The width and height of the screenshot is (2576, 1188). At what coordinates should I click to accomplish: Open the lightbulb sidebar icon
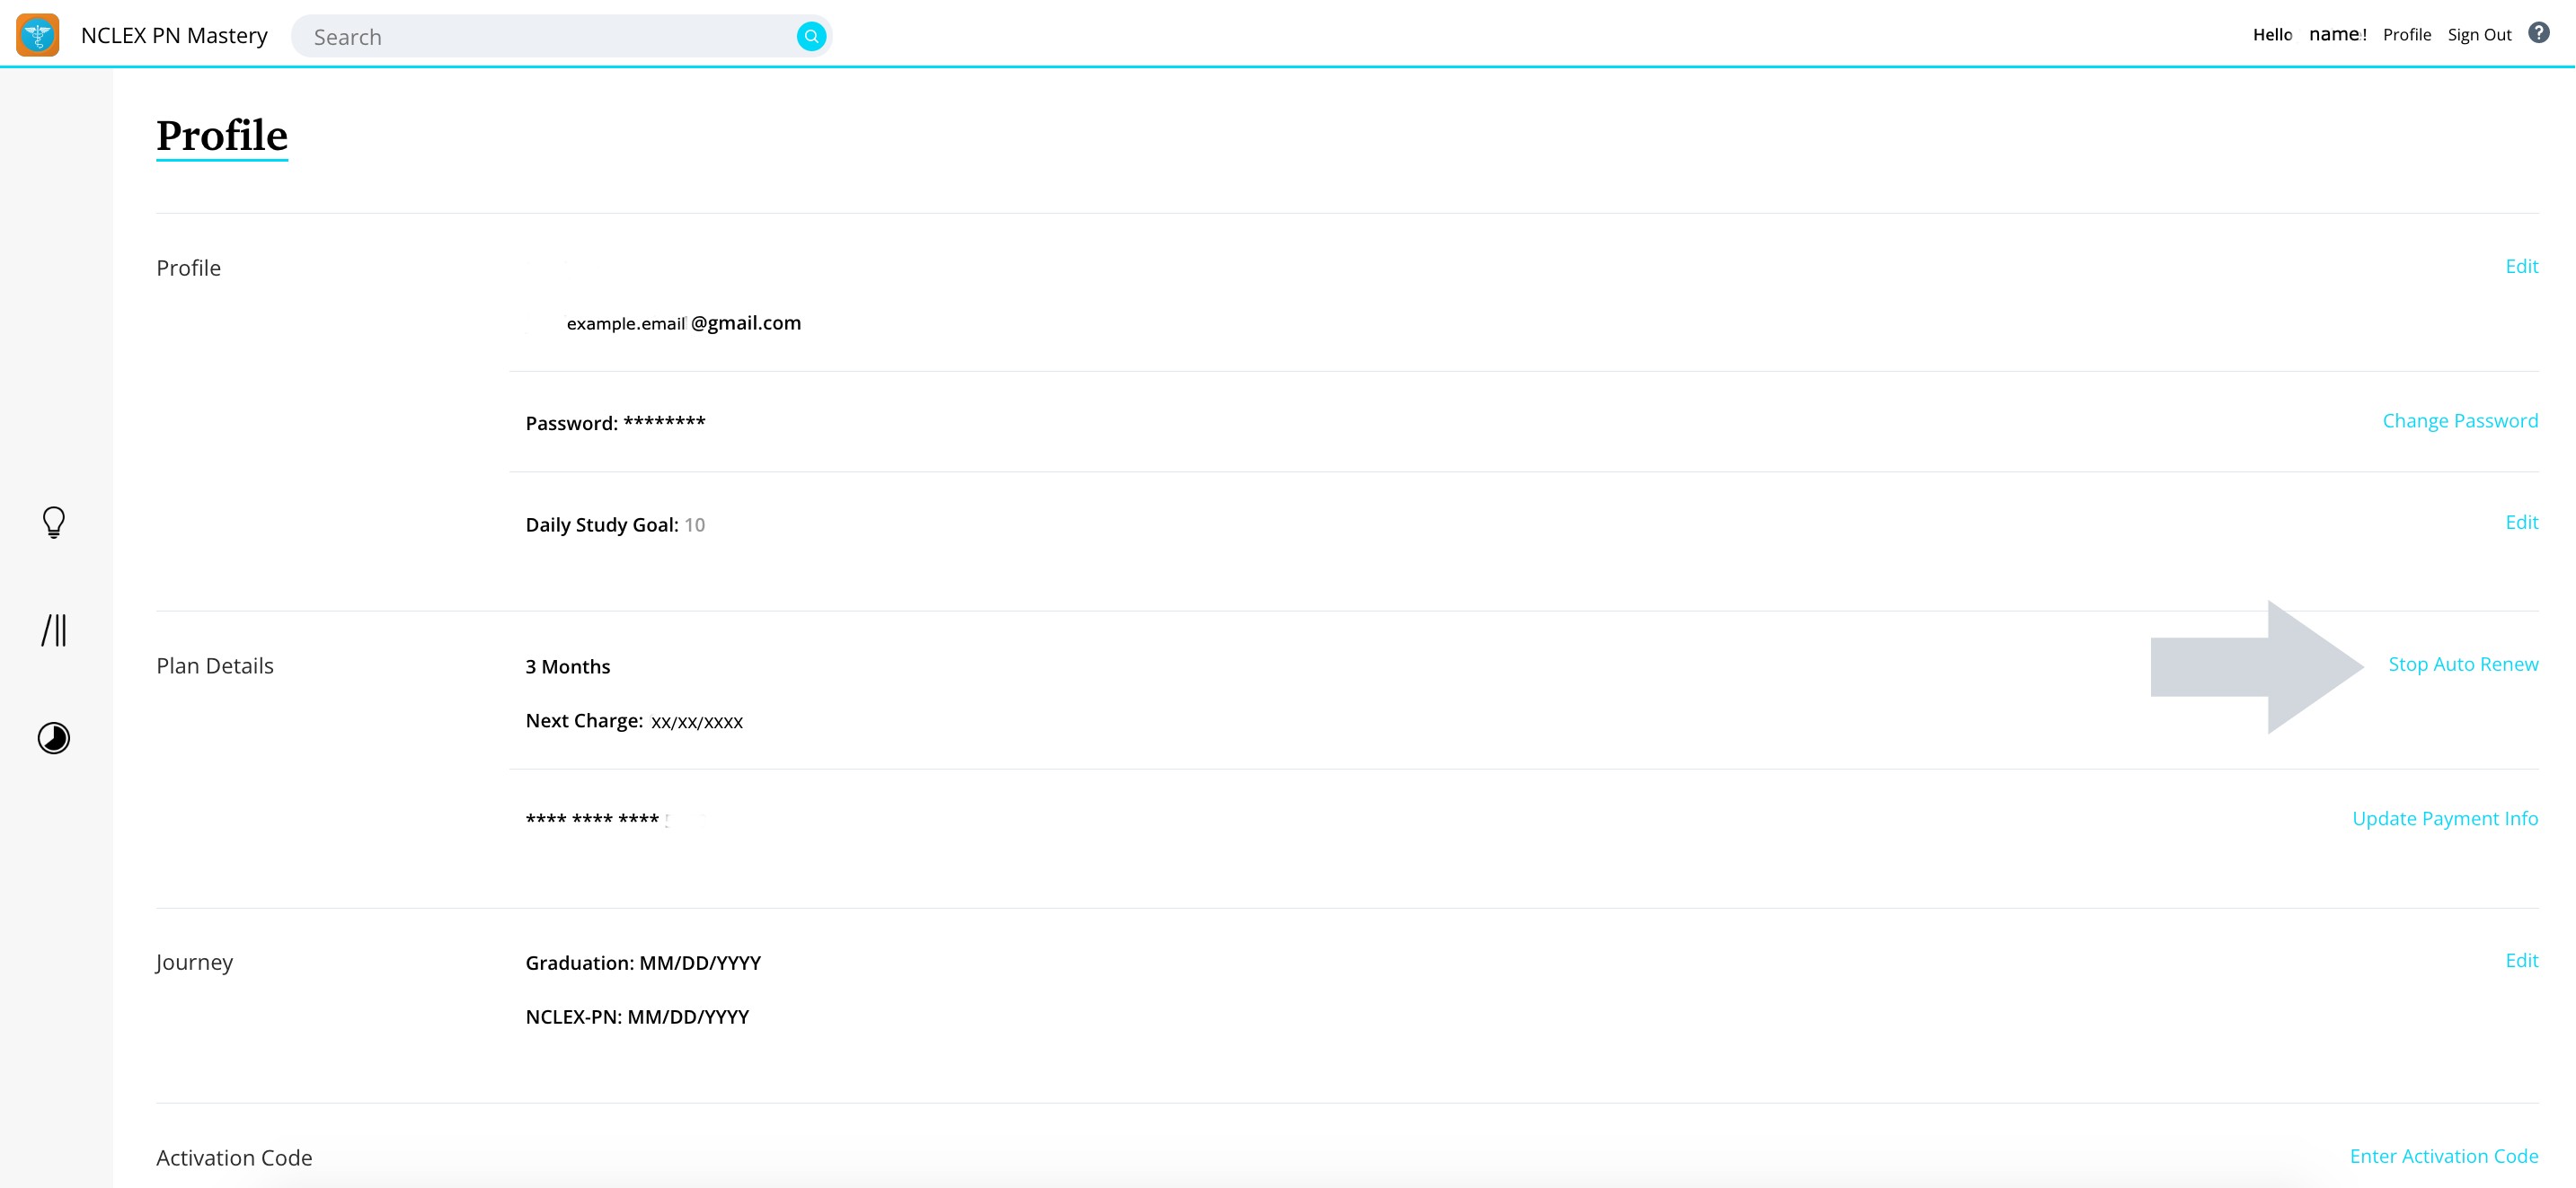[x=54, y=522]
